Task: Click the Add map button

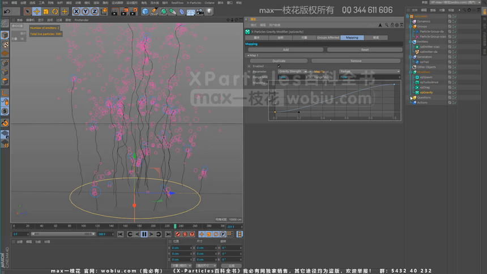Action: [286, 50]
